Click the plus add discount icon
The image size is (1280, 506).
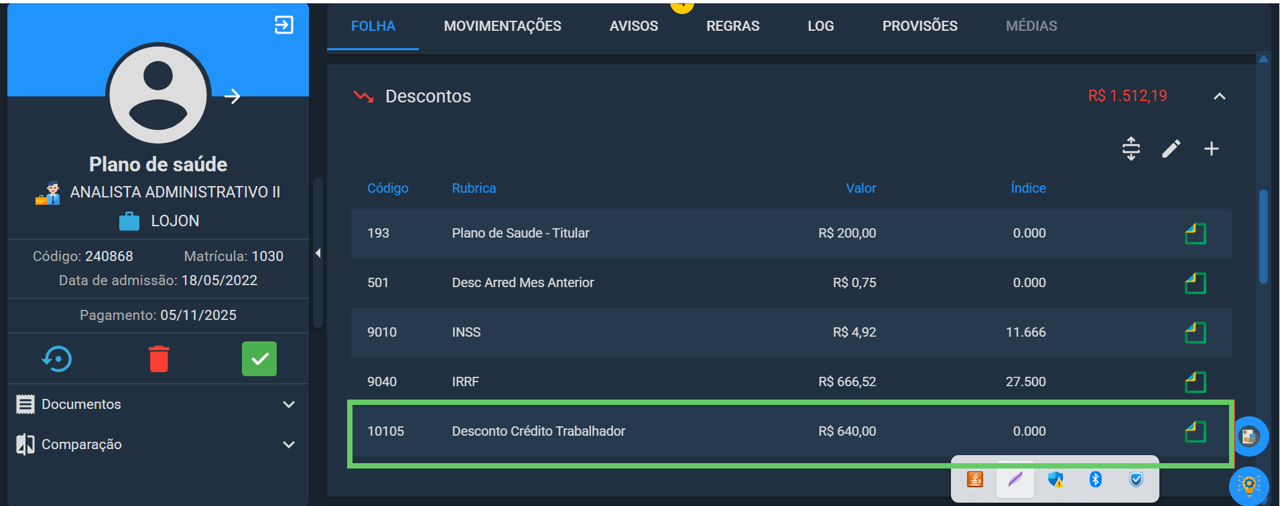pos(1212,149)
